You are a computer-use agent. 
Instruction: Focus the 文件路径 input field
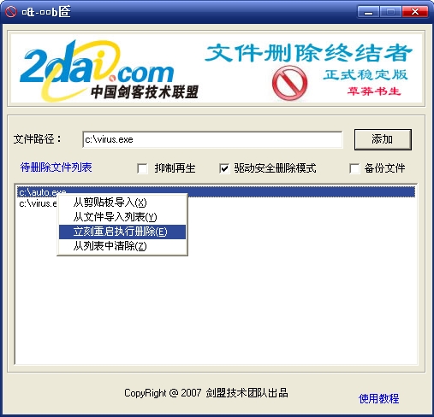(x=212, y=139)
